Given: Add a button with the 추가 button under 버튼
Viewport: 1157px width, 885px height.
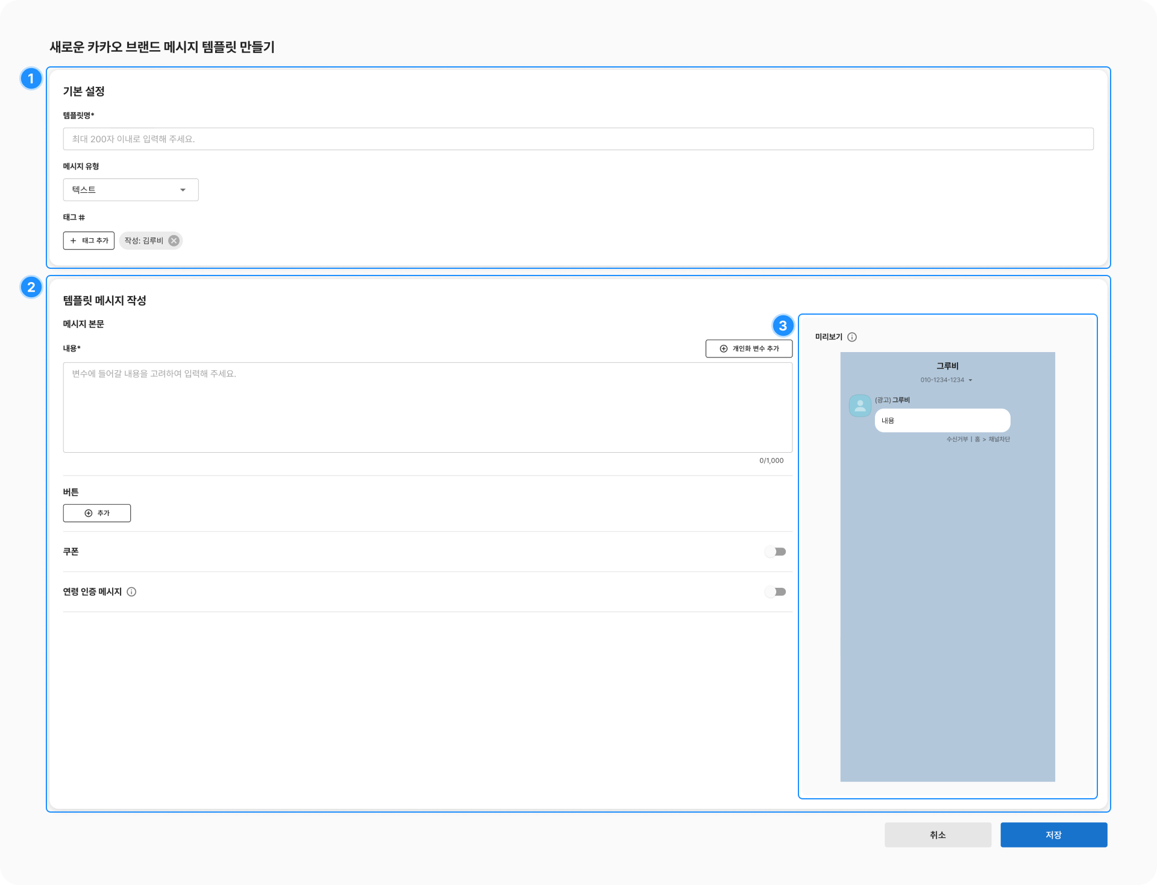Looking at the screenshot, I should point(97,513).
